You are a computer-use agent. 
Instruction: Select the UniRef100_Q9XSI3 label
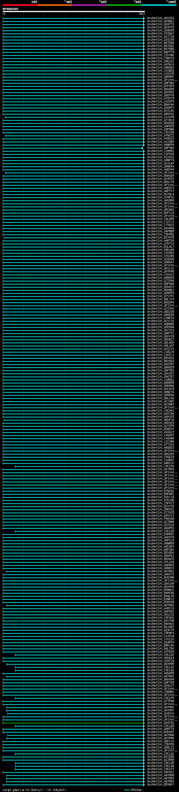point(161,516)
